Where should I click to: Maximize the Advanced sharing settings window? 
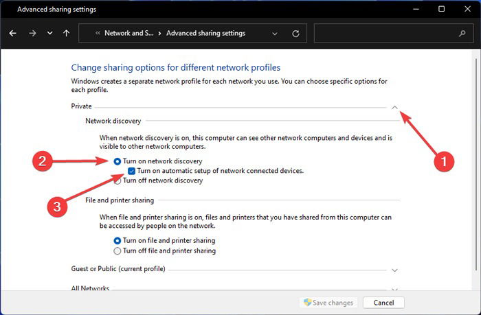coord(441,9)
